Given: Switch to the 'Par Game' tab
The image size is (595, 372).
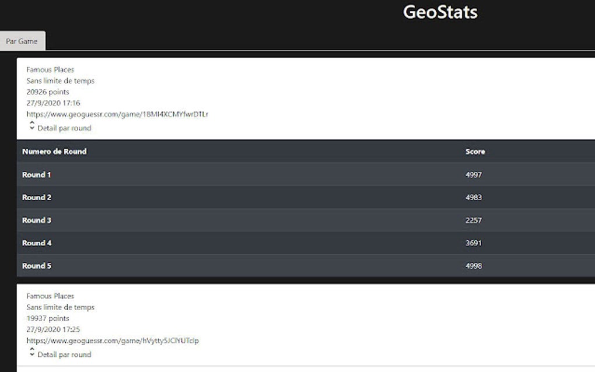Looking at the screenshot, I should (x=22, y=41).
